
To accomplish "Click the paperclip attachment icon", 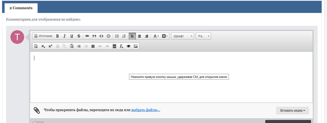I will click(37, 110).
